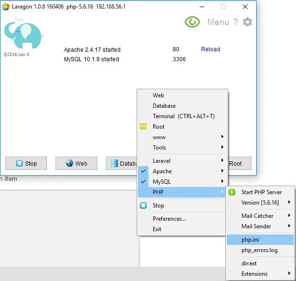Select Web in the context menu
The width and height of the screenshot is (296, 281).
point(182,95)
